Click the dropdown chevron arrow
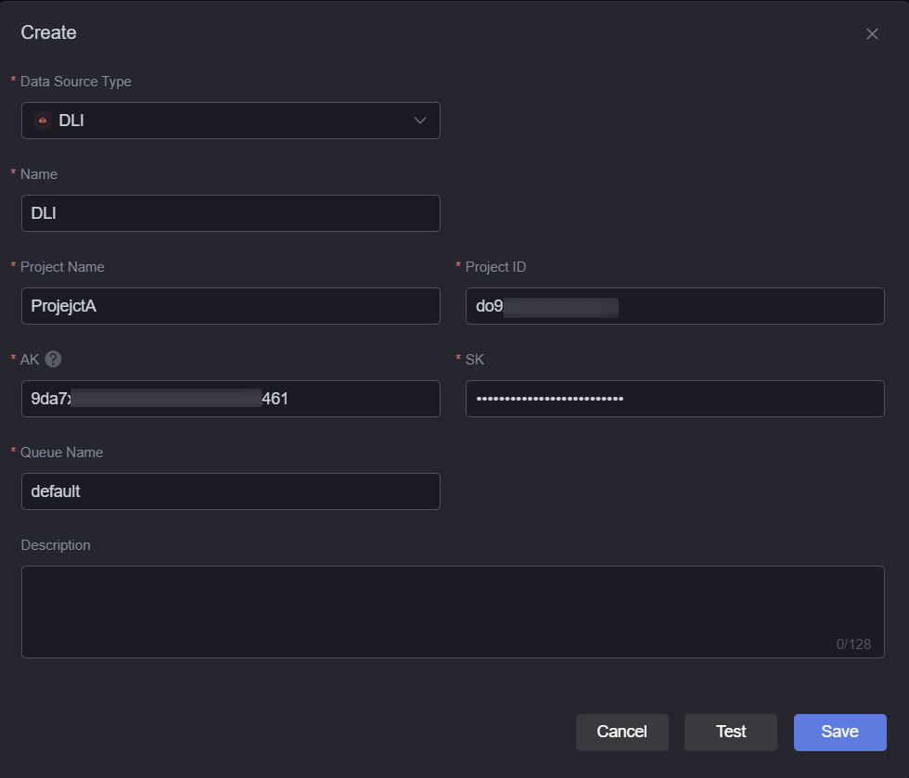This screenshot has width=909, height=778. click(x=419, y=121)
